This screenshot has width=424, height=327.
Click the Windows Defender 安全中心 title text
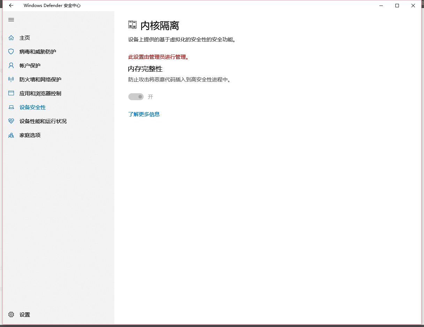52,6
